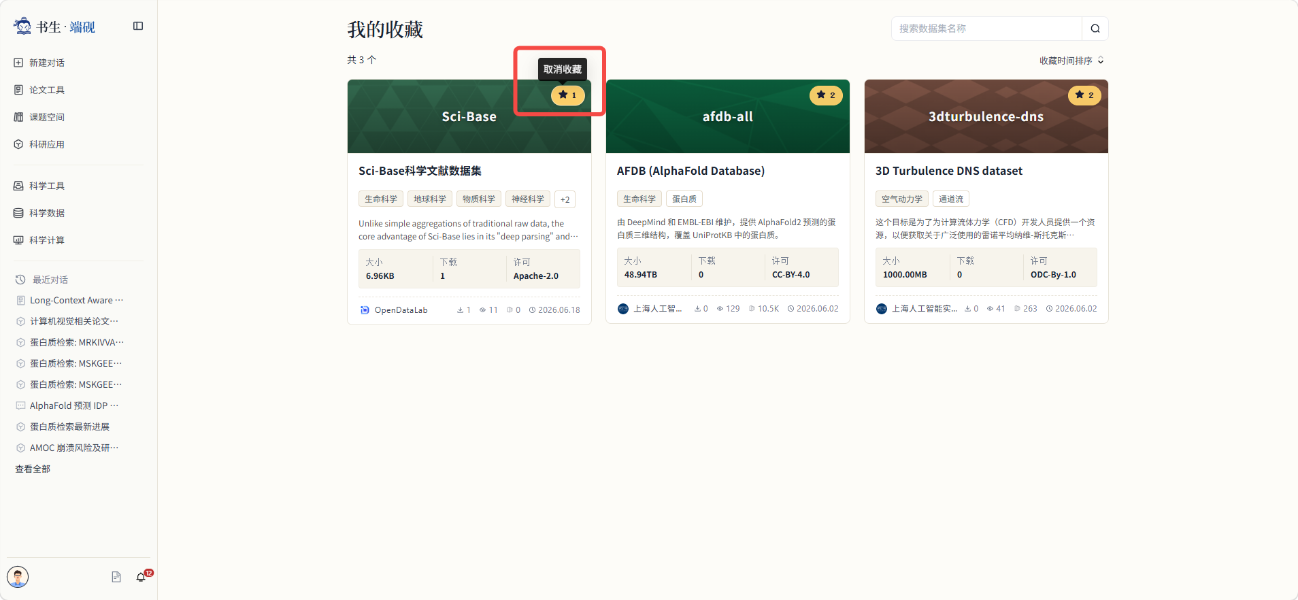1298x600 pixels.
Task: Collapse the sidebar with the panel icon
Action: pyautogui.click(x=138, y=26)
